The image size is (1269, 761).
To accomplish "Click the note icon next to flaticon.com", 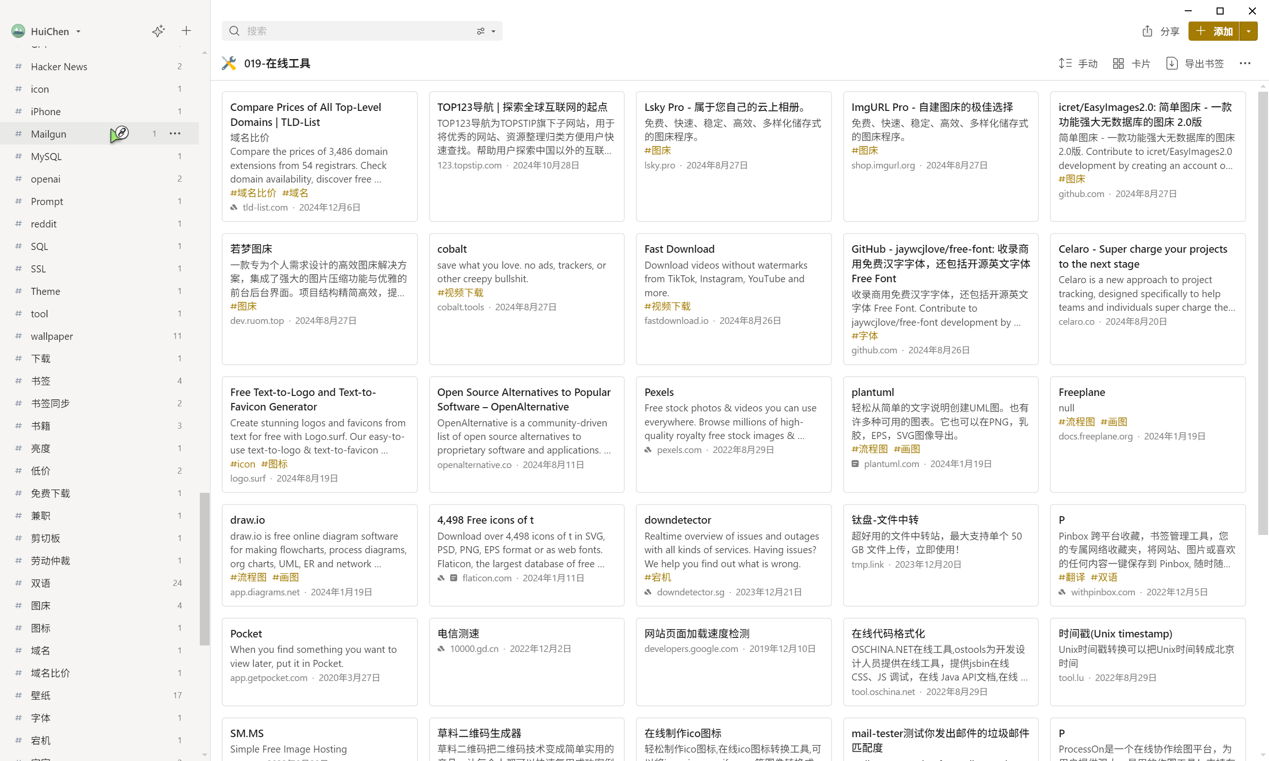I will 453,578.
